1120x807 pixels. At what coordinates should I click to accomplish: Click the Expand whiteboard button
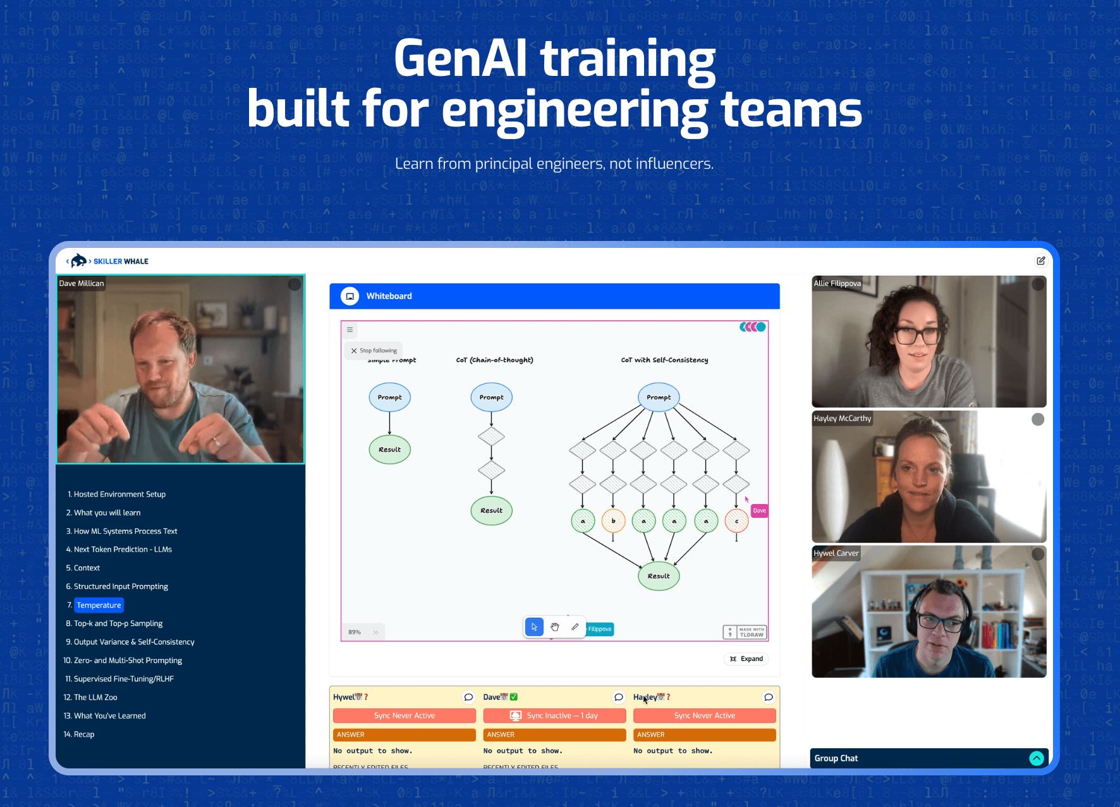pos(746,659)
